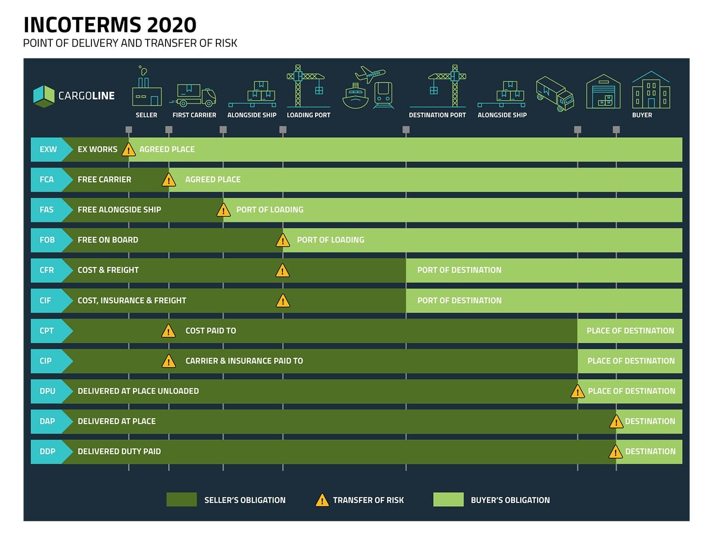Click the grey timeline marker under Seller
The width and height of the screenshot is (712, 543).
click(x=128, y=130)
